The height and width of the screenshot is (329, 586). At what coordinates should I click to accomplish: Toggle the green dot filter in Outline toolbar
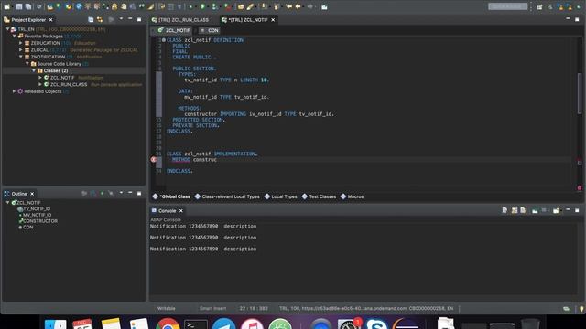point(102,193)
